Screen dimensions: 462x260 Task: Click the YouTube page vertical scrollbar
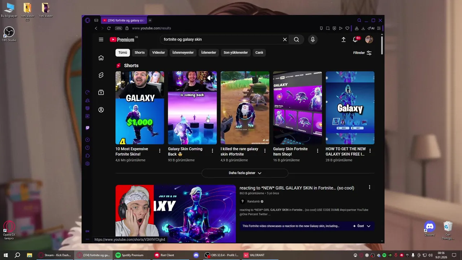tap(382, 45)
